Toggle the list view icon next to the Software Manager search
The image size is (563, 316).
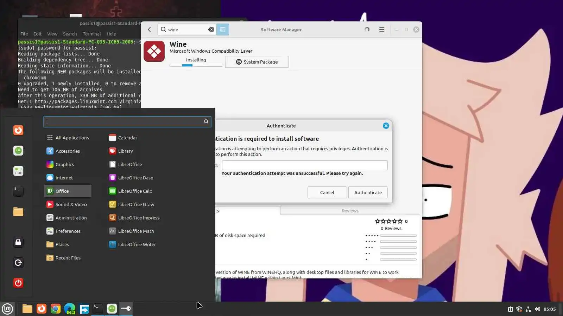pos(223,29)
